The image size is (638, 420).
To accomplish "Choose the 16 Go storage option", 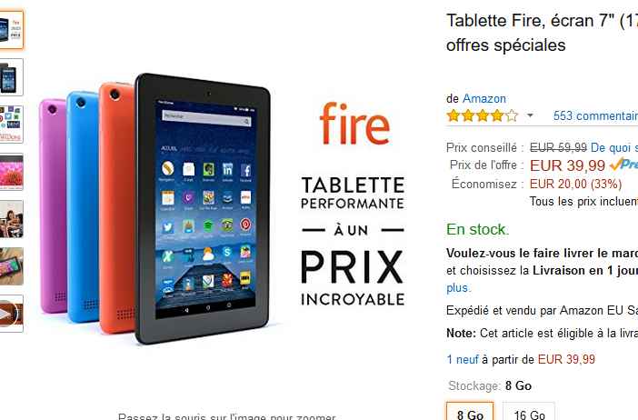I will tap(529, 411).
